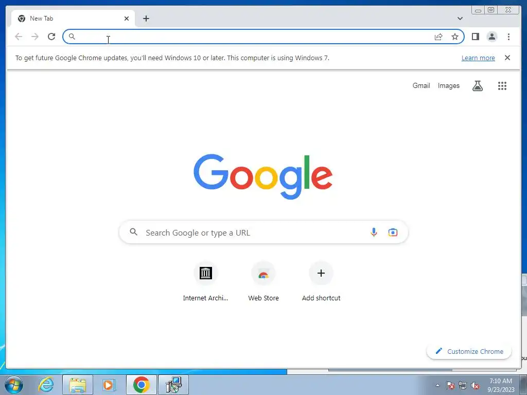
Task: Open the side panel
Action: 475,37
